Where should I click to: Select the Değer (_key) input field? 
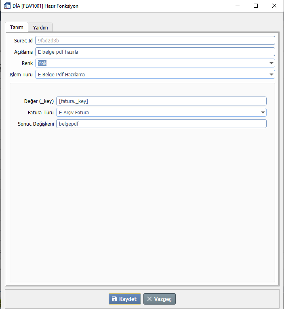161,101
